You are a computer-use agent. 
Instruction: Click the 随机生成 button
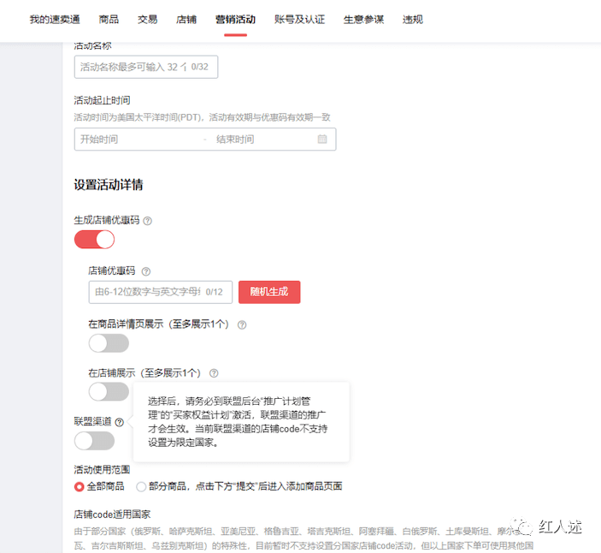pos(269,292)
